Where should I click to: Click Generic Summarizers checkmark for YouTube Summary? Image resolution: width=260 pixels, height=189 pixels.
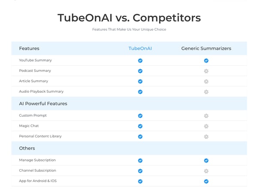206,61
